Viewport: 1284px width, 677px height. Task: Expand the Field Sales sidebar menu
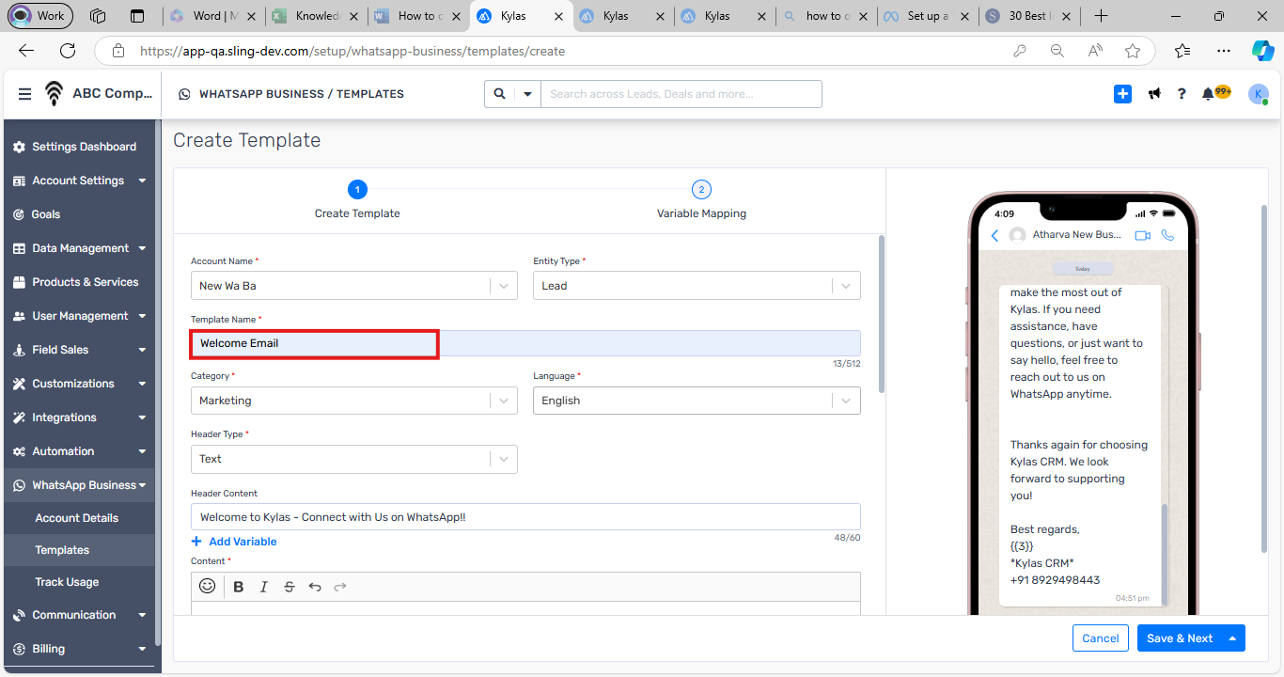tap(78, 350)
